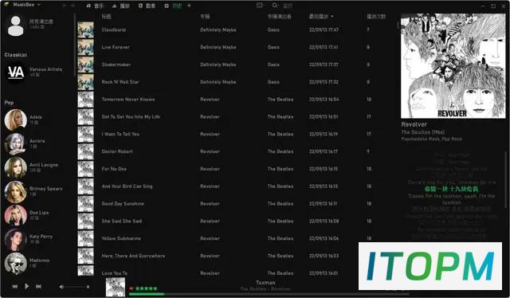Click the large Revolver album cover
The height and width of the screenshot is (298, 510).
[x=453, y=66]
